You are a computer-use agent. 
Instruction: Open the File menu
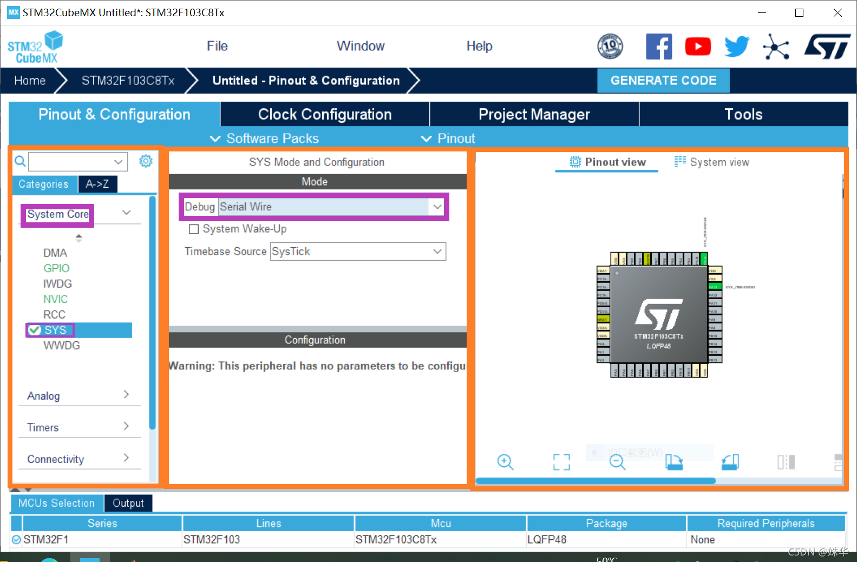tap(217, 46)
